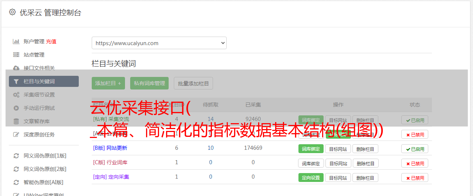Click the [C版] 行业词库 column name

point(110,162)
